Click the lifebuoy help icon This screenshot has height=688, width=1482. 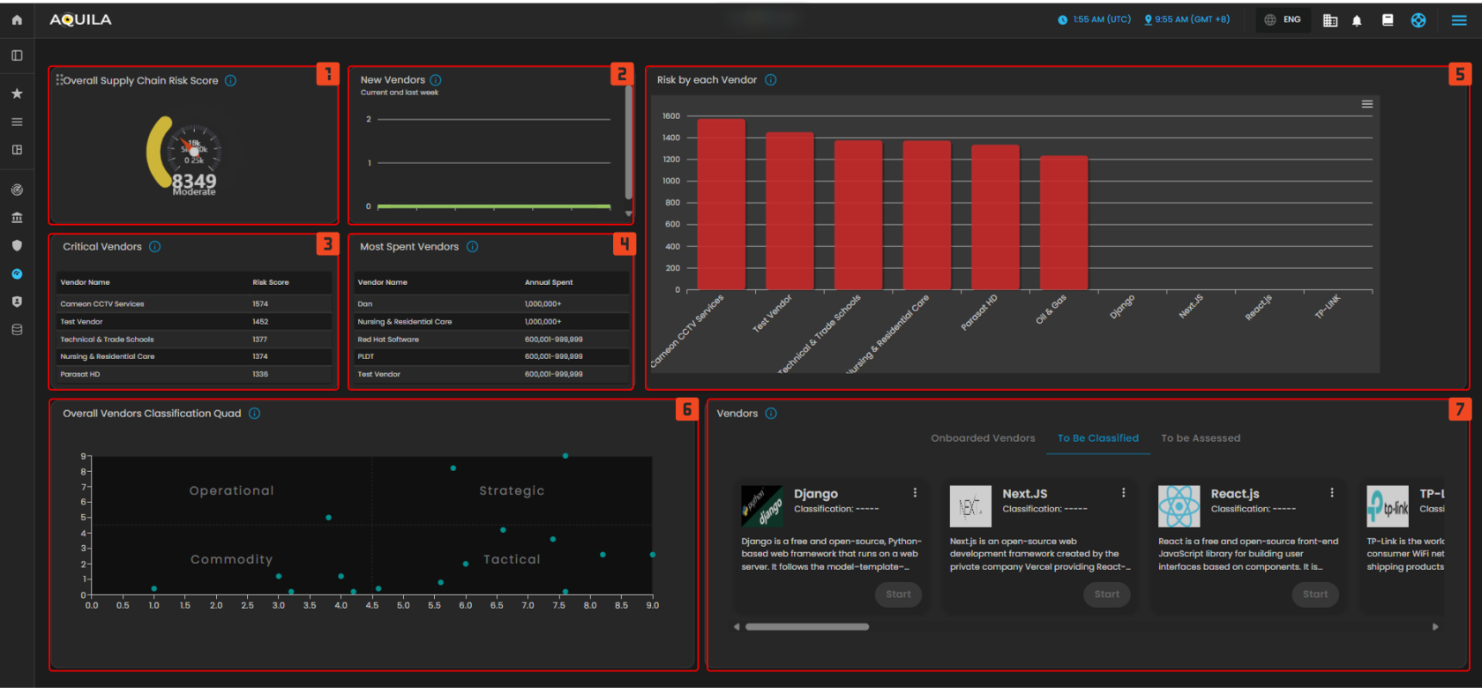point(1418,20)
